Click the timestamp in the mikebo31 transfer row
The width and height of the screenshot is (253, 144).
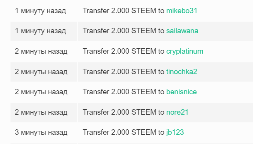(40, 11)
